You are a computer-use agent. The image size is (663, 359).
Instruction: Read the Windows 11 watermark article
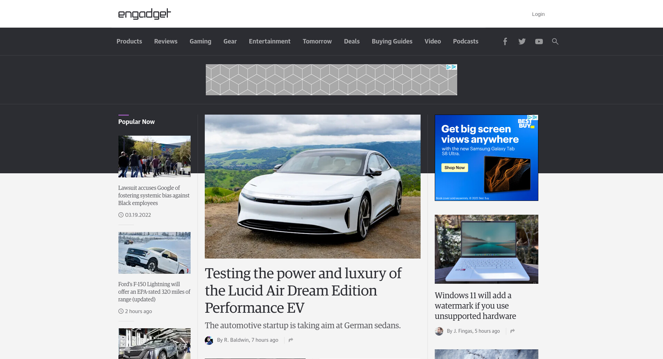[475, 306]
